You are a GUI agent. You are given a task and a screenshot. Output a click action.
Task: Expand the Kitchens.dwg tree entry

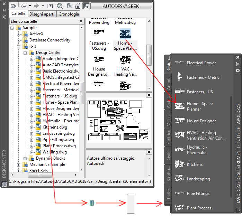(32, 128)
